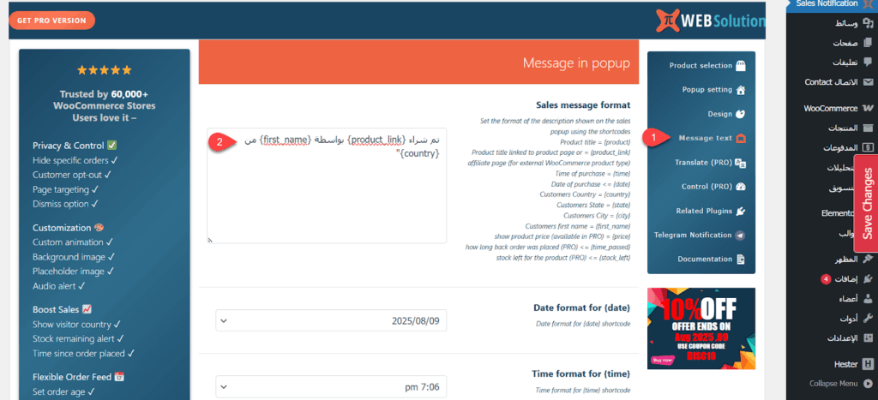Click the Related Plugins plug icon
Viewport: 878px width, 400px height.
click(741, 212)
